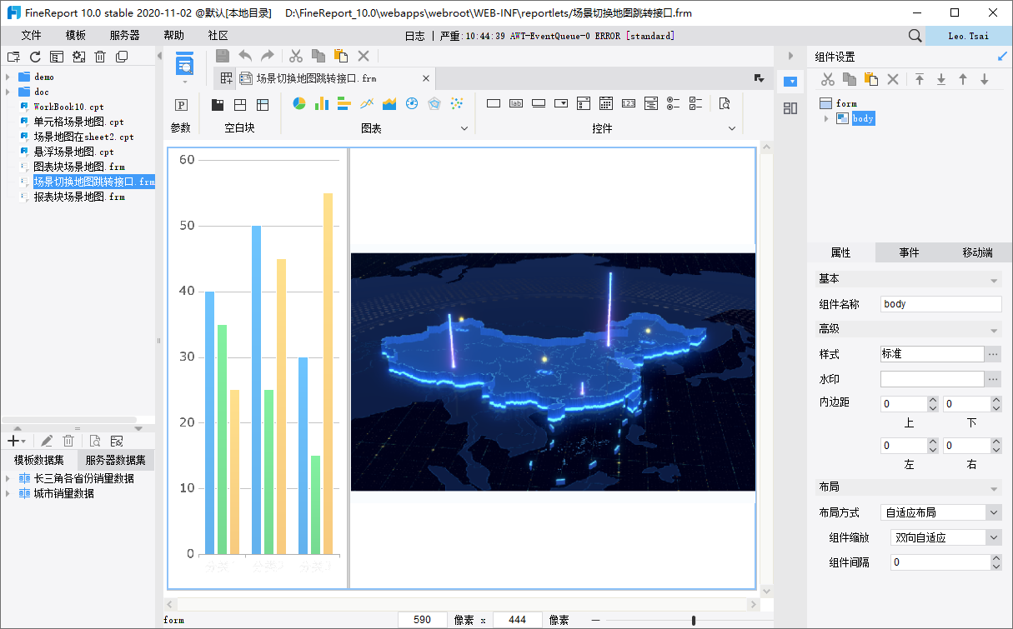Add a date calendar widget
Image resolution: width=1013 pixels, height=629 pixels.
[x=606, y=104]
